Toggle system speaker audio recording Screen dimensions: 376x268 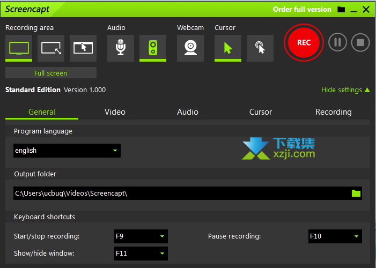pos(153,48)
